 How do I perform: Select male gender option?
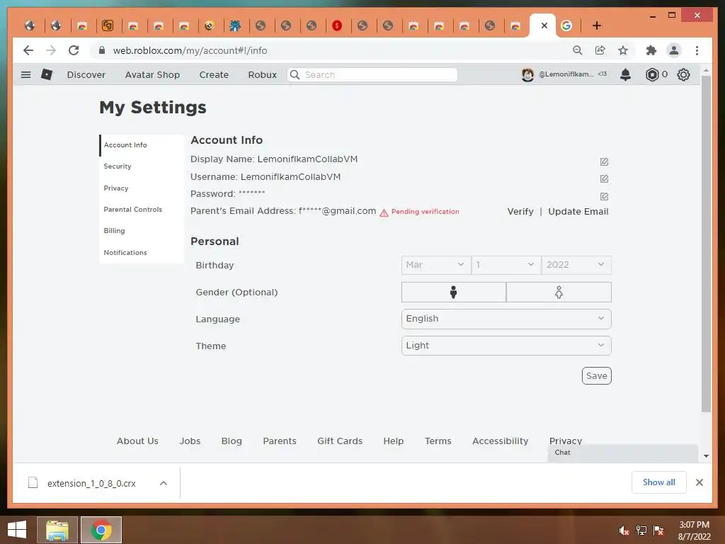[454, 293]
